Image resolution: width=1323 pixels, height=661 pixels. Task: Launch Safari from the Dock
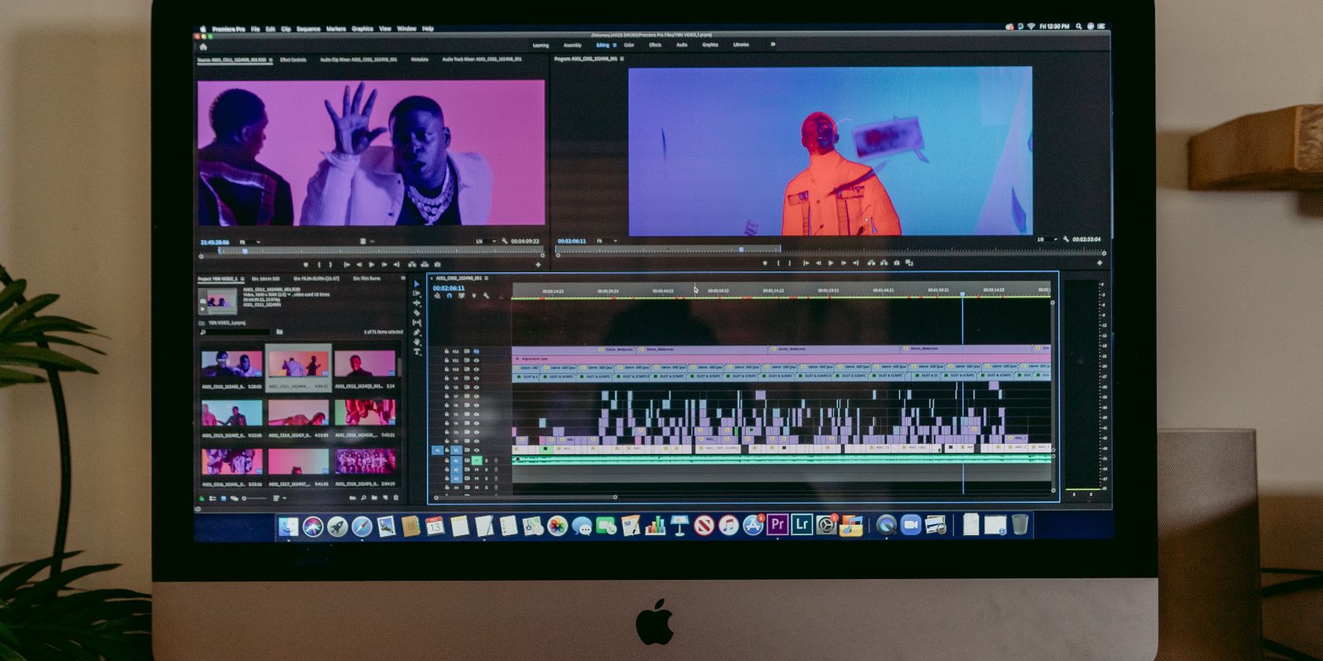coord(361,526)
